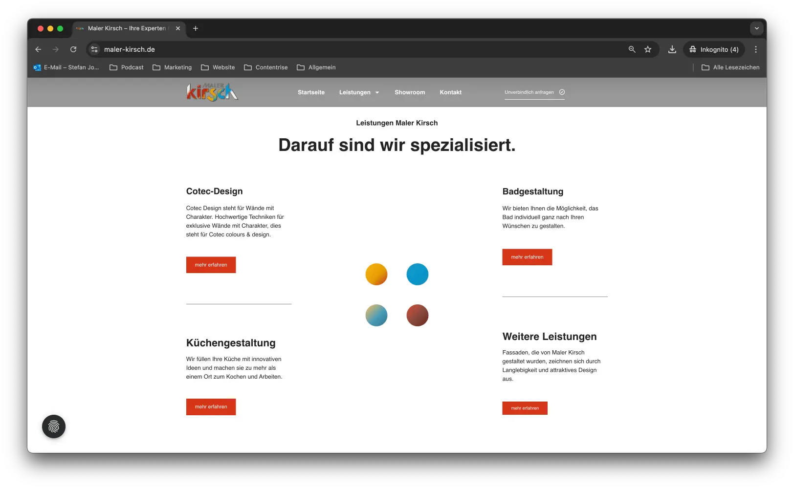Screen dimensions: 794x489
Task: Open the browser zoom magnifier icon
Action: coord(632,49)
